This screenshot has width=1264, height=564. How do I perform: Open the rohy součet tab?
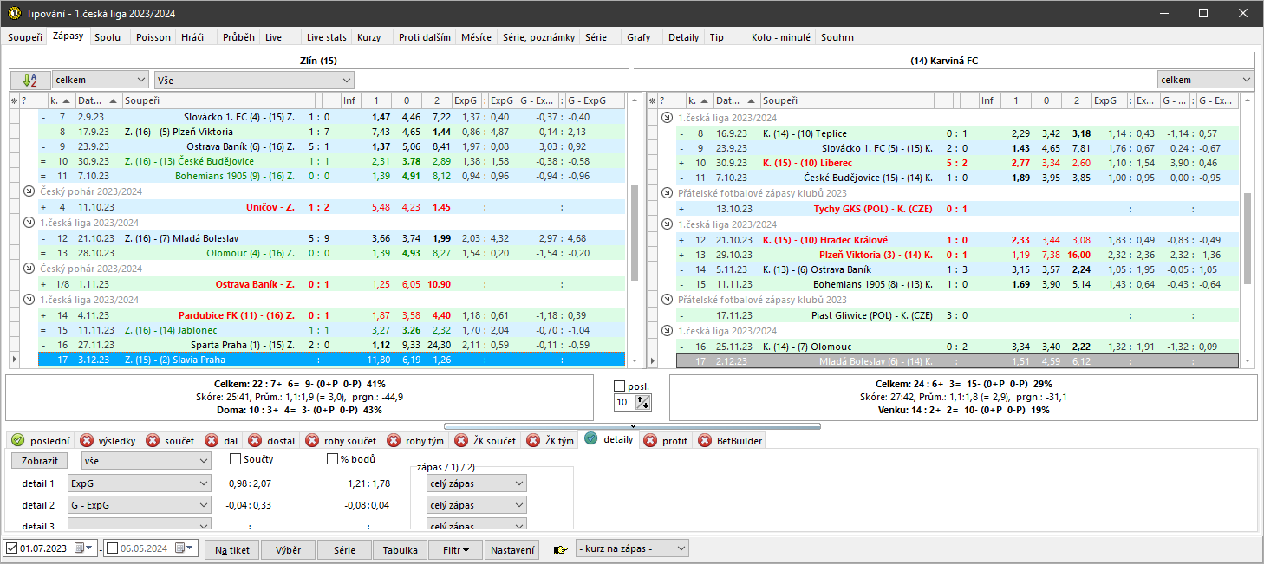(x=341, y=441)
